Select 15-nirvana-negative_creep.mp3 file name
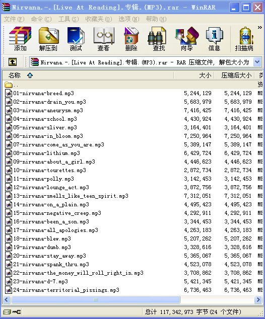This screenshot has width=265, height=319. 57,213
